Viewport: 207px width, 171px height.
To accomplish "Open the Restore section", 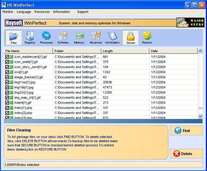I will tap(147, 38).
